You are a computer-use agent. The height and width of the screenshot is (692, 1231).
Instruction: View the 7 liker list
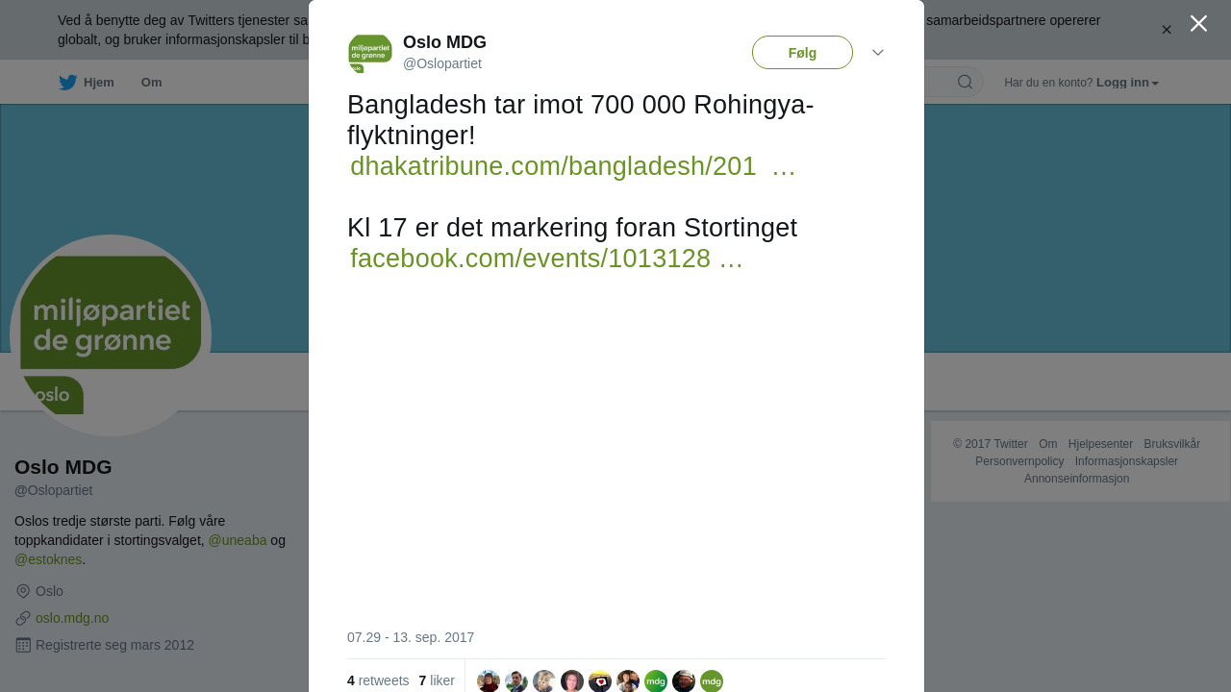pos(437,680)
